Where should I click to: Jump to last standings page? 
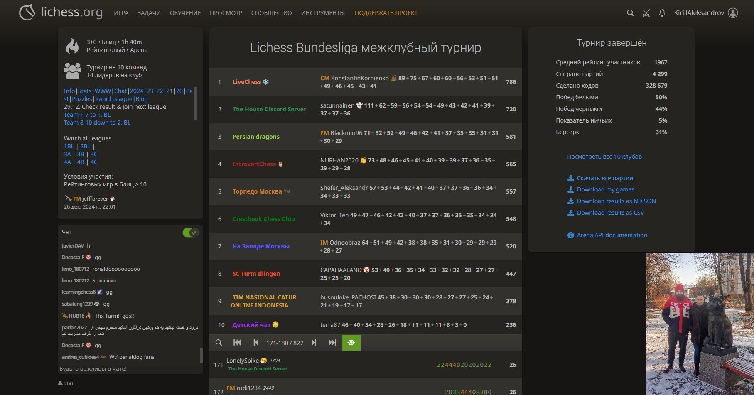click(x=332, y=343)
